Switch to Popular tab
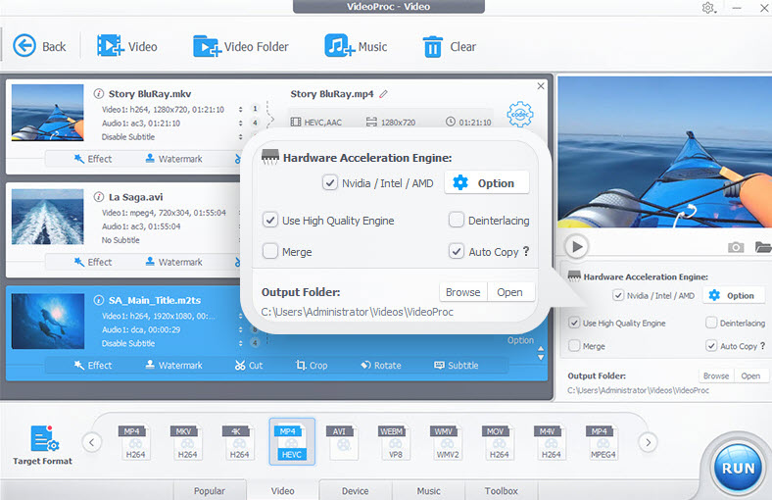772x500 pixels. point(210,490)
